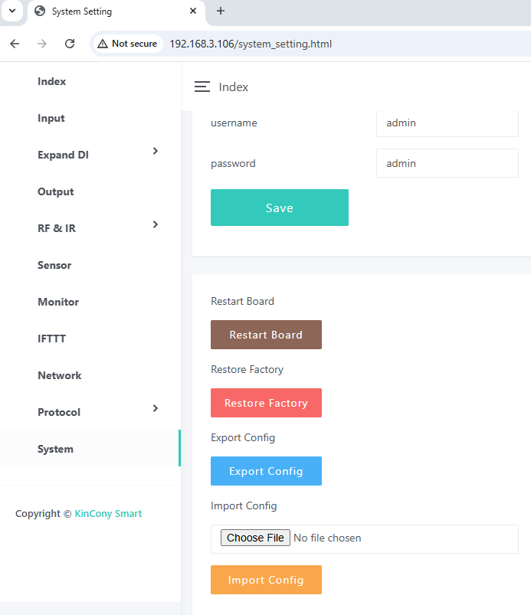Image resolution: width=531 pixels, height=615 pixels.
Task: Expand the RF & IR submenu chevron
Action: pos(156,224)
